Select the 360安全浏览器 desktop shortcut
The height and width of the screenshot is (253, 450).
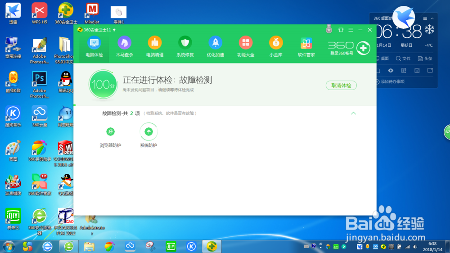[x=39, y=222]
